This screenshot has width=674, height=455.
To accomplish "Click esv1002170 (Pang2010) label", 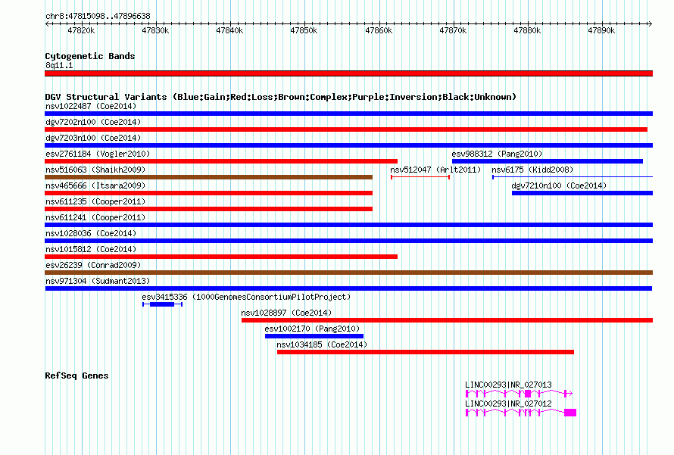I will point(312,329).
